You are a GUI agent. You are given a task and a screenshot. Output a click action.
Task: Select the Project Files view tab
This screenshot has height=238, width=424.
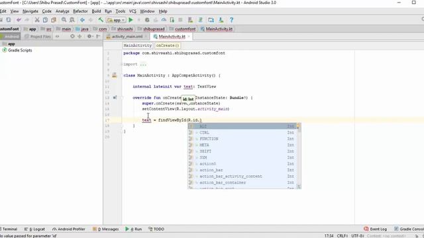38,36
